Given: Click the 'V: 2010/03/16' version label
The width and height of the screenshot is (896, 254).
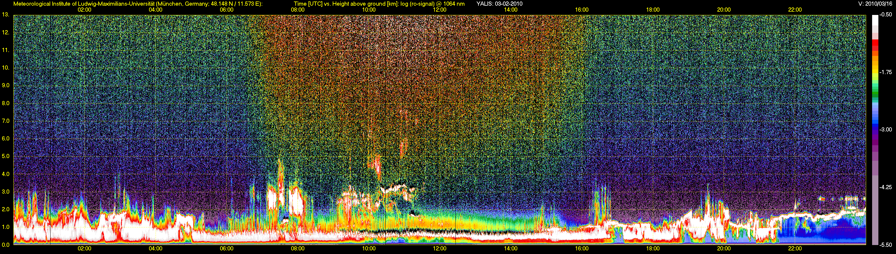Looking at the screenshot, I should click(875, 4).
